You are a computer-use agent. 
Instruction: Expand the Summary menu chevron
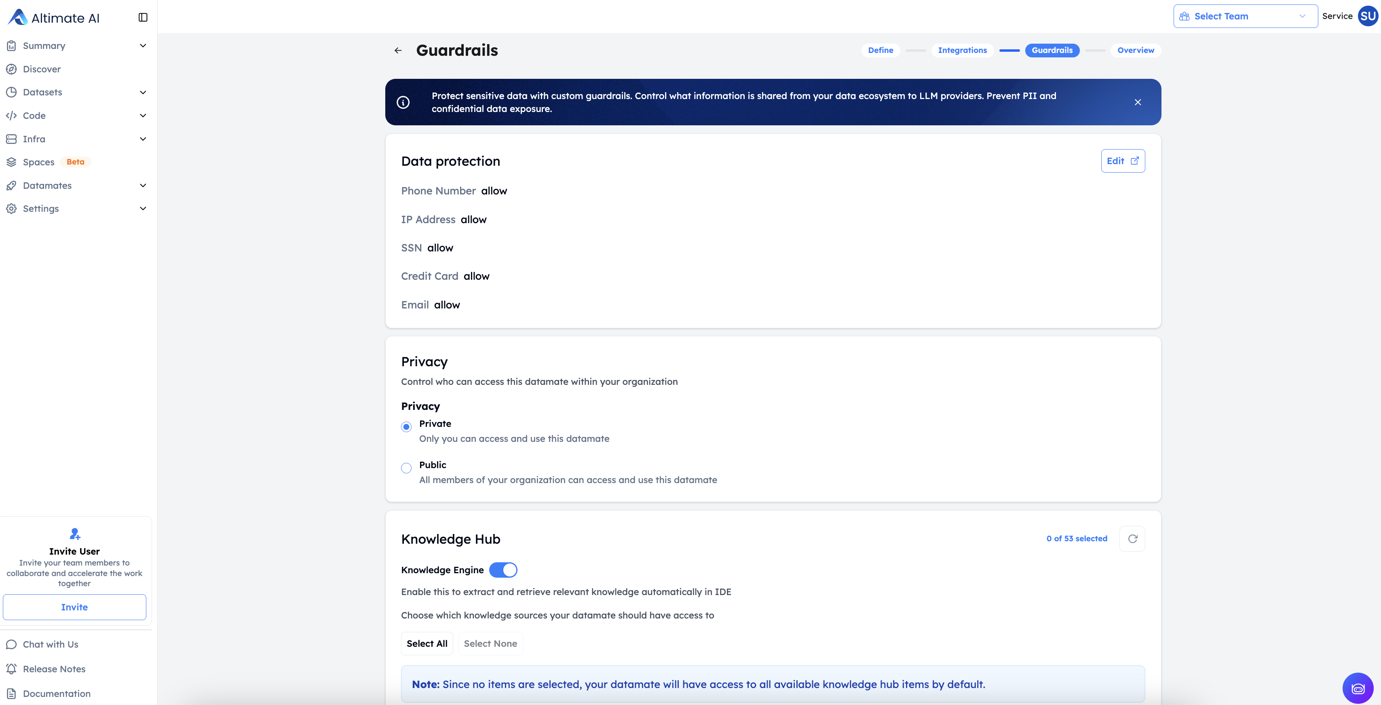[143, 46]
